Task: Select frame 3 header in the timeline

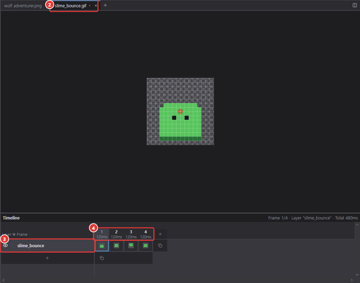Action: pyautogui.click(x=131, y=234)
